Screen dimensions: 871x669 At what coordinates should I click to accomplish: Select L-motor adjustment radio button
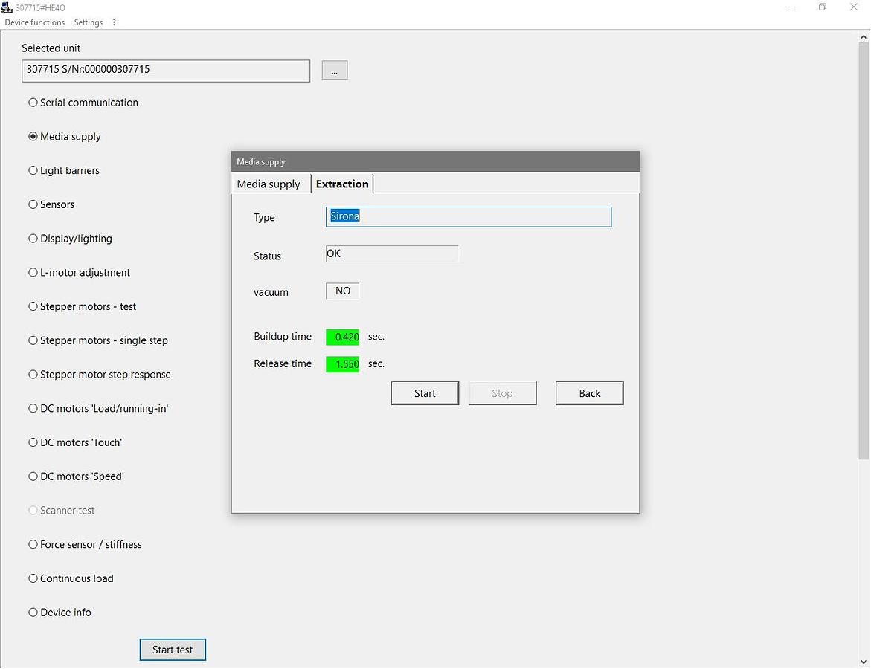tap(33, 273)
